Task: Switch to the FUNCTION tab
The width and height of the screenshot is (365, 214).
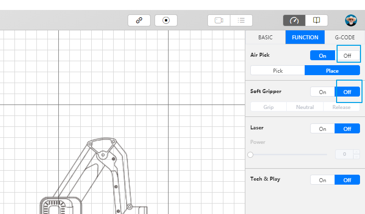Action: point(305,37)
